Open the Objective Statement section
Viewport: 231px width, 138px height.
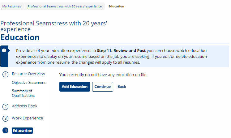click(29, 83)
